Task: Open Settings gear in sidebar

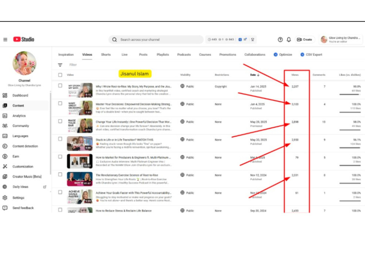Action: pyautogui.click(x=5, y=198)
